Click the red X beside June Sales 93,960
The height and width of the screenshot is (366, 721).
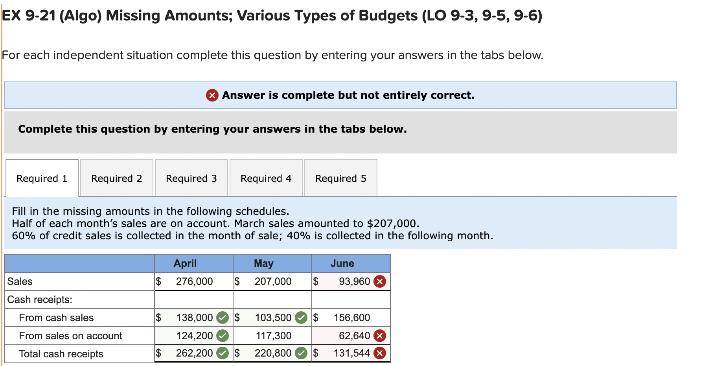coord(379,281)
